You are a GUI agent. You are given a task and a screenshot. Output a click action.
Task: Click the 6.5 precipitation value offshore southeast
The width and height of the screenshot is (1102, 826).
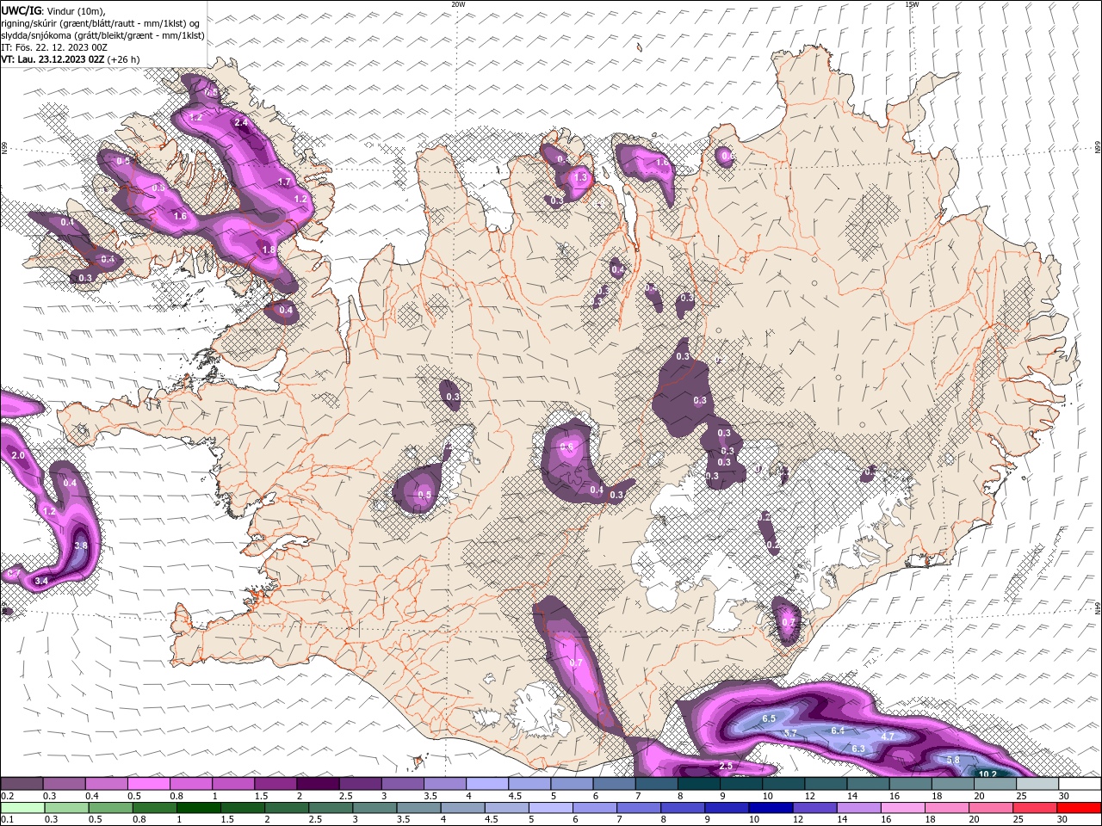(x=769, y=718)
